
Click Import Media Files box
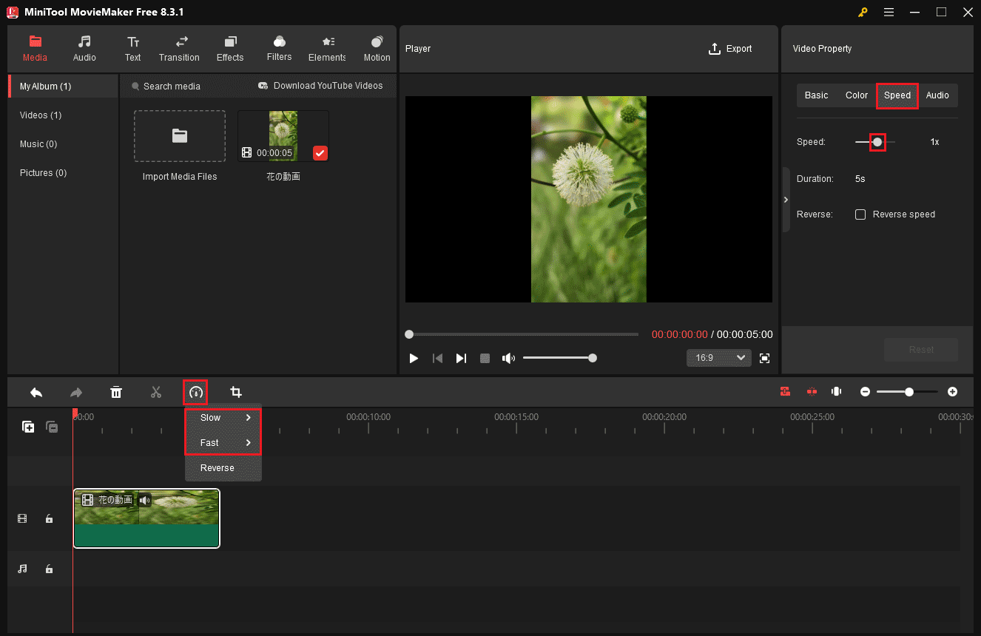click(x=180, y=136)
